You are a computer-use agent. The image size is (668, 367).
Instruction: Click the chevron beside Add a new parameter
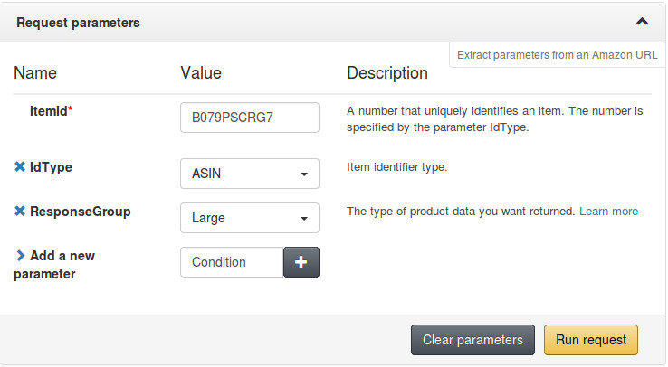click(20, 255)
